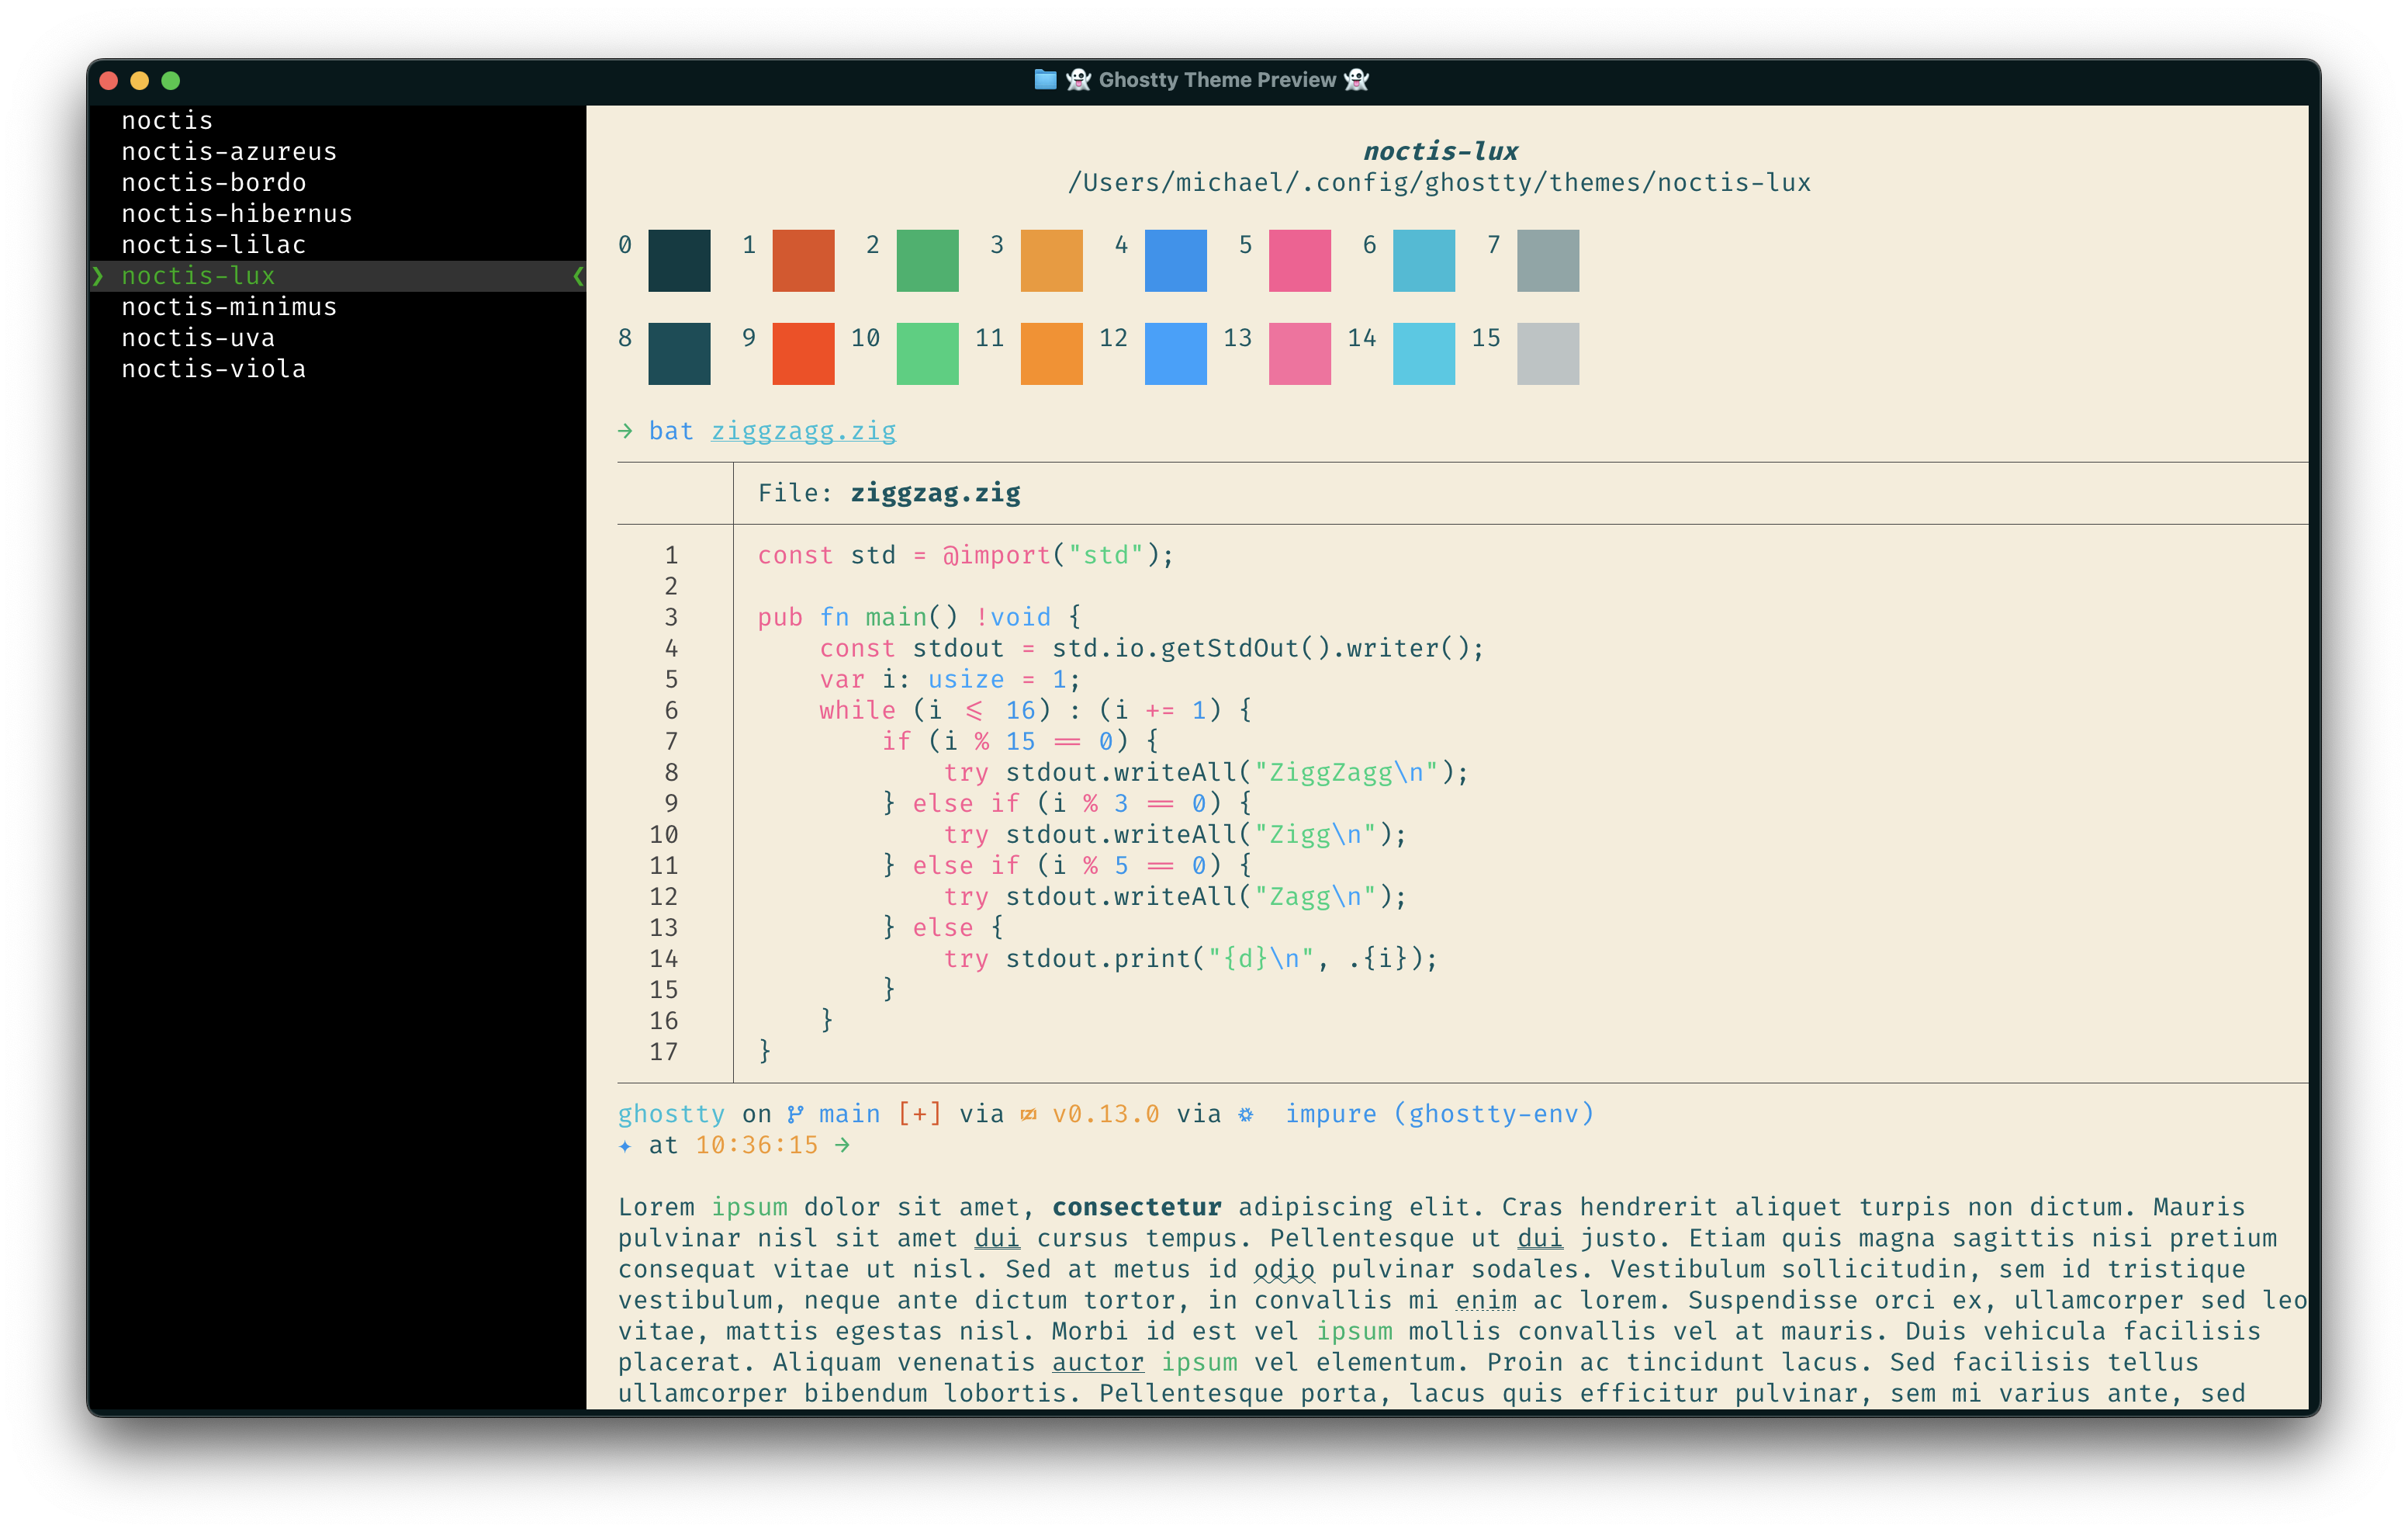Select the noctis-hibernus theme
Viewport: 2408px width, 1532px height.
point(237,213)
